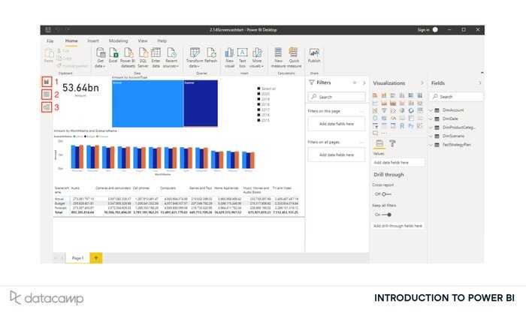
Task: Click the Values Add data fields well
Action: click(398, 163)
